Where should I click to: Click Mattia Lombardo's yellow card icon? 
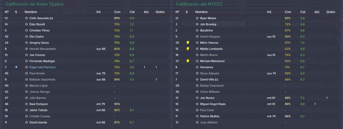188,49
